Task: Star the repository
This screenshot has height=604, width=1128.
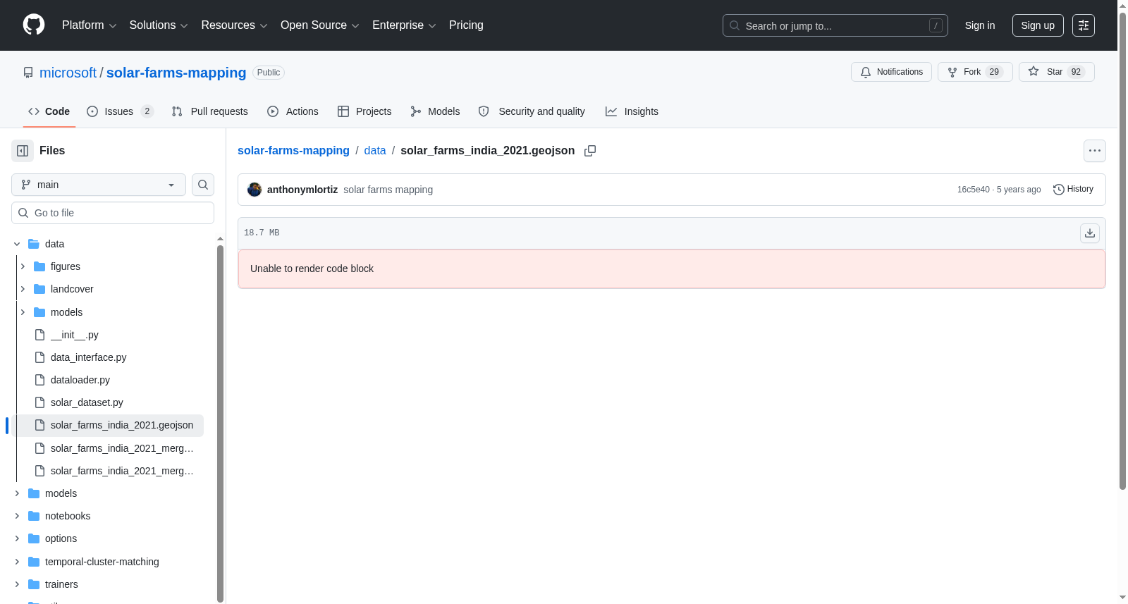Action: point(1056,72)
